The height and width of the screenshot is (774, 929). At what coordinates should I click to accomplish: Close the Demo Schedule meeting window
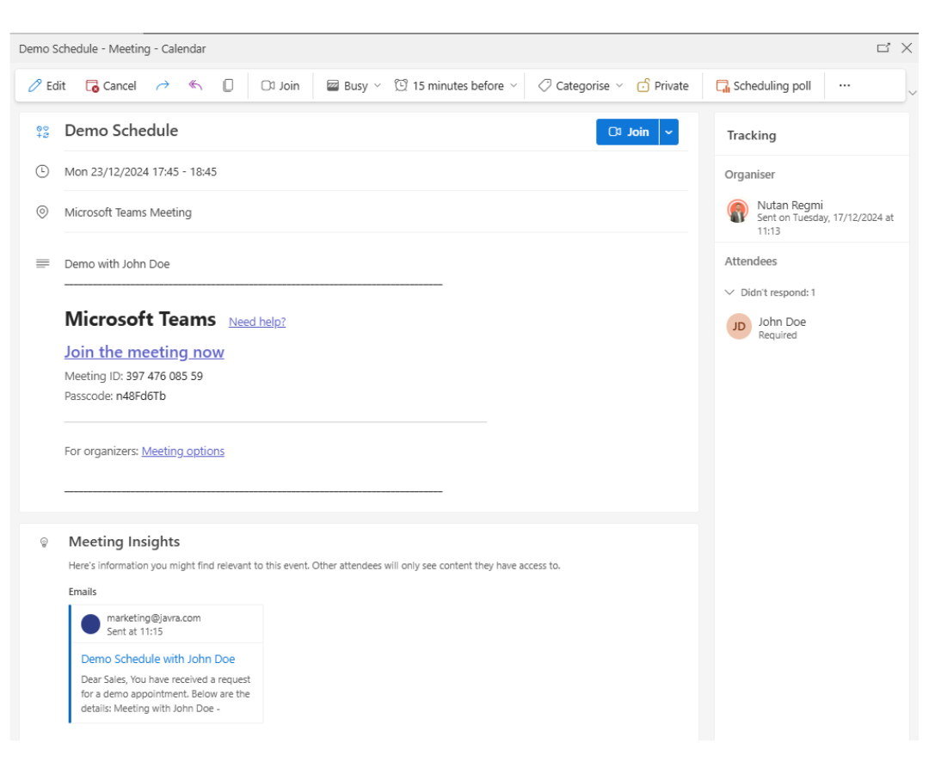[x=907, y=48]
